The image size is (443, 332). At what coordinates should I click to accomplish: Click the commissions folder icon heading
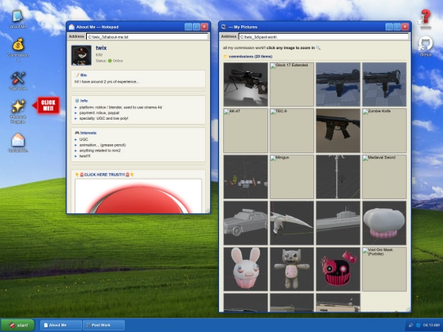pos(226,57)
